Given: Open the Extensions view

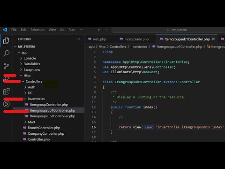Looking at the screenshot, I should coord(6,92).
